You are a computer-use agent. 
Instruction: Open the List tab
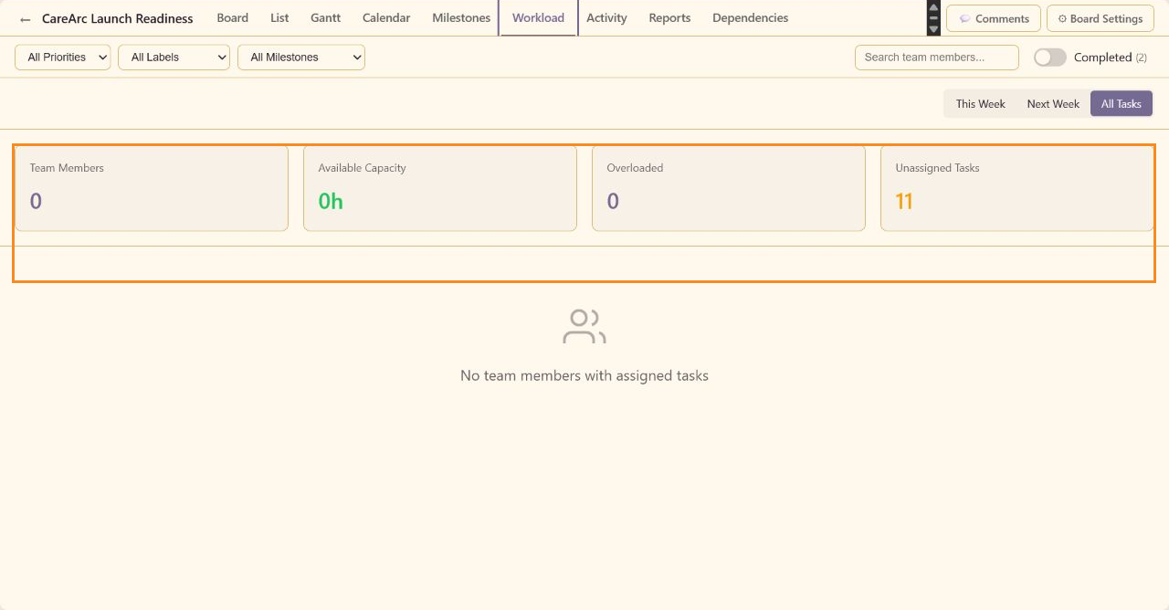click(279, 18)
